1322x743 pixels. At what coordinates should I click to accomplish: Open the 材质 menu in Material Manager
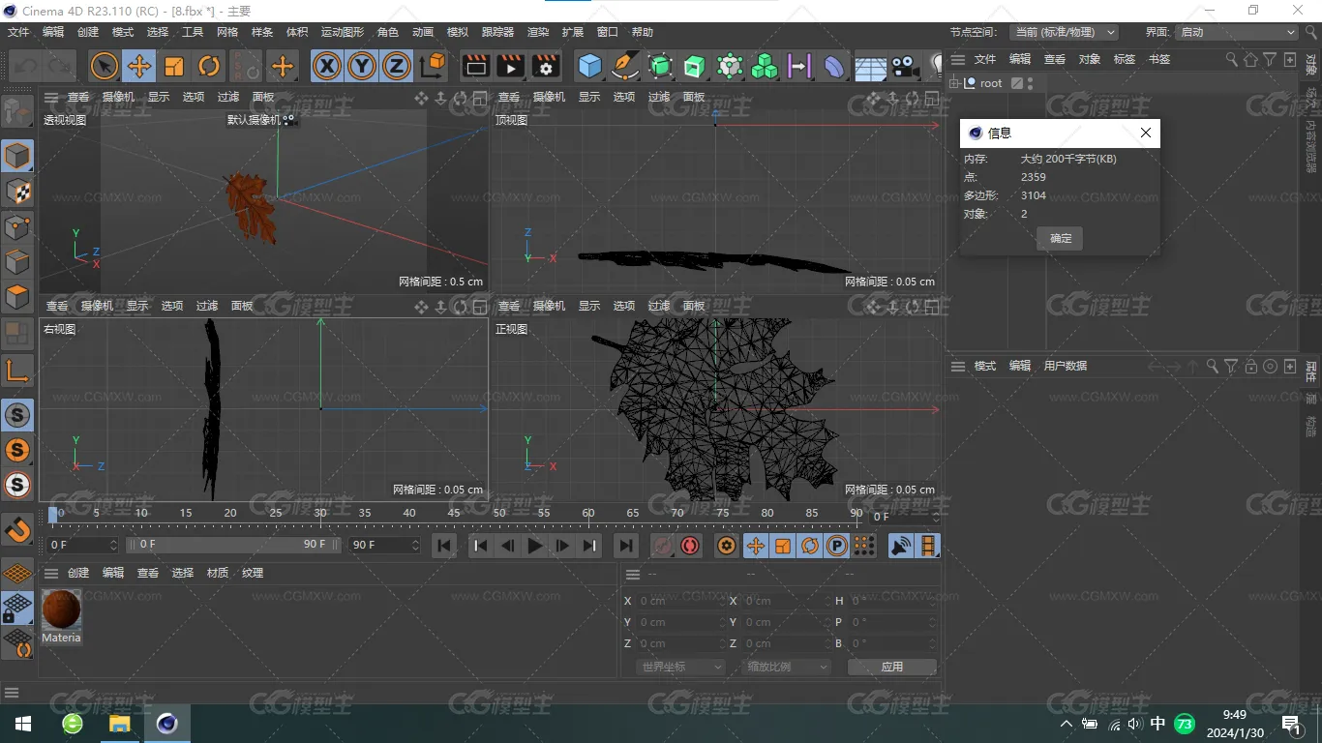click(218, 573)
